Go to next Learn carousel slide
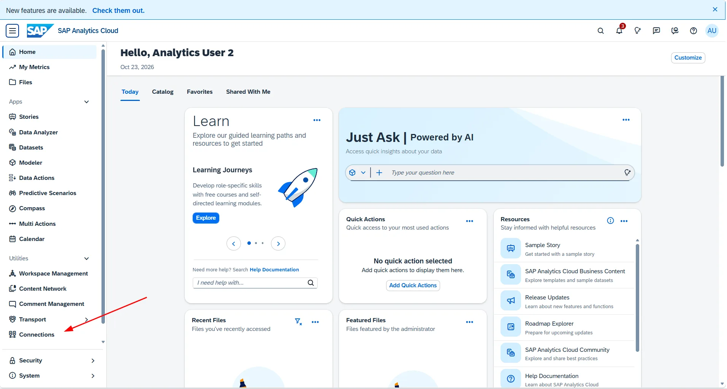This screenshot has height=389, width=727. click(x=278, y=244)
